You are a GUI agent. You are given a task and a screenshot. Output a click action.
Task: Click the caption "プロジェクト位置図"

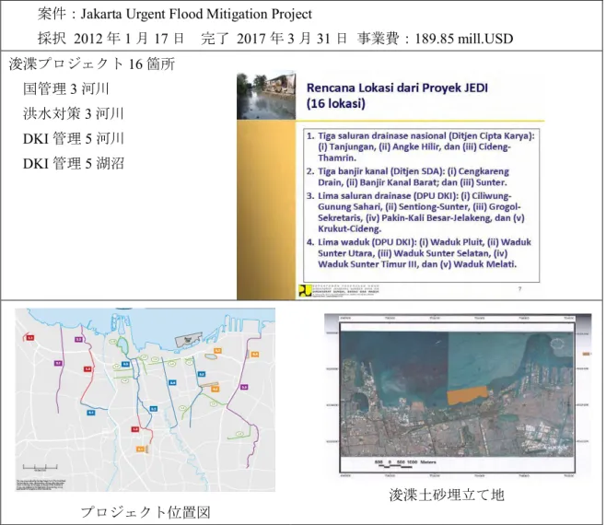(x=146, y=512)
